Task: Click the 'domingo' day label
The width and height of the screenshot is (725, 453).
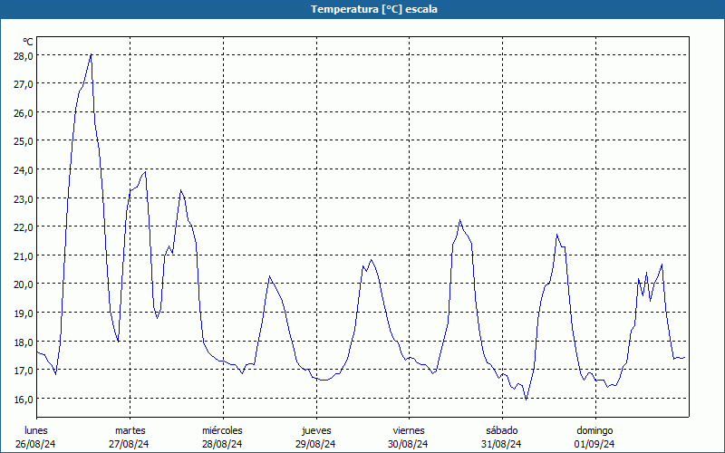Action: coord(594,430)
